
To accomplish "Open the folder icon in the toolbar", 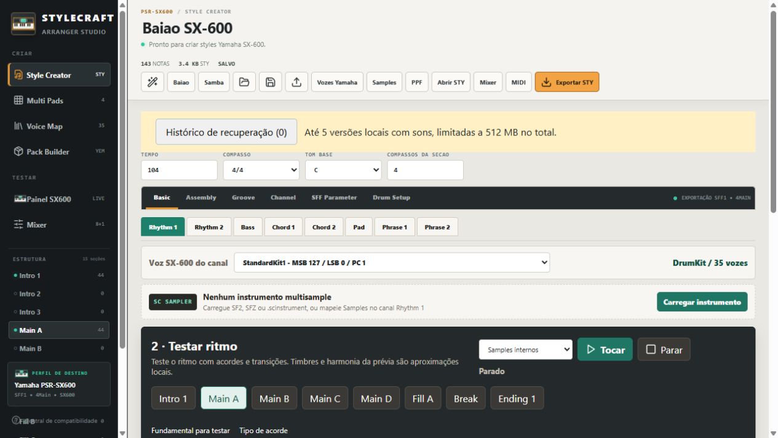I will pyautogui.click(x=244, y=82).
